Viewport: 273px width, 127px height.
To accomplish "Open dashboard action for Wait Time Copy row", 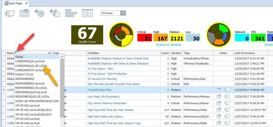I will pos(227,123).
